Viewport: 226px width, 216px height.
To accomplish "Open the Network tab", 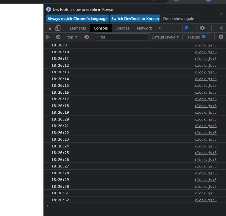I will click(144, 28).
